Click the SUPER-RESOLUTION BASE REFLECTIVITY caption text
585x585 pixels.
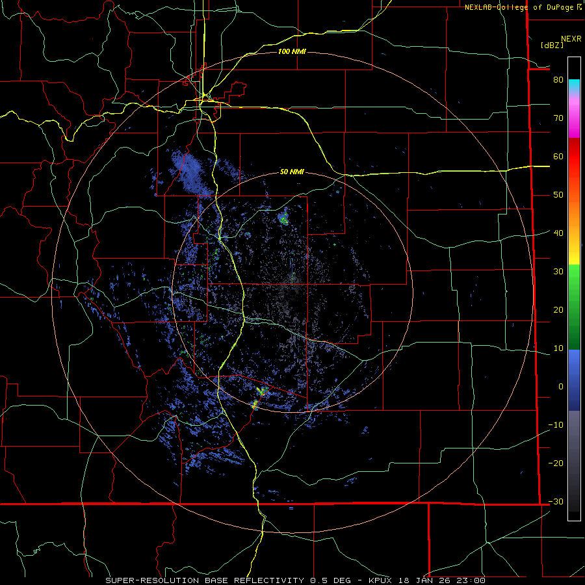click(203, 580)
